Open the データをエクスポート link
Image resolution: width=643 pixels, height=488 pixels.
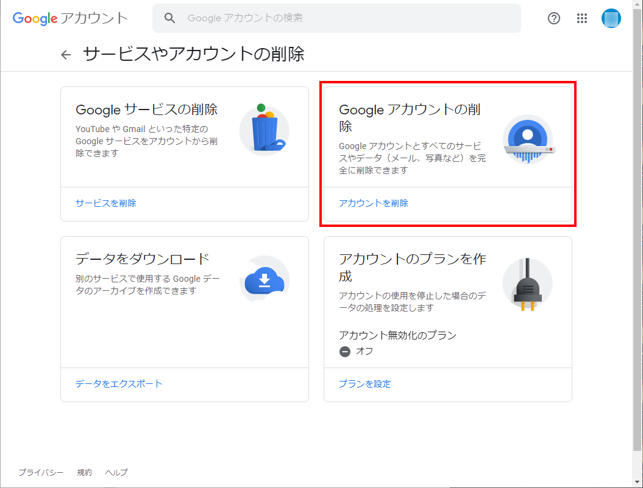click(x=119, y=383)
